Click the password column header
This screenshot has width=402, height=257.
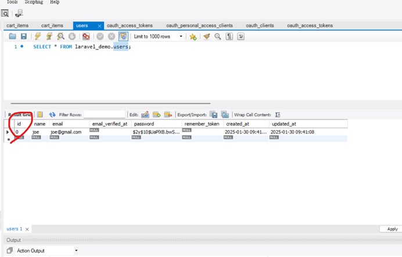click(156, 124)
